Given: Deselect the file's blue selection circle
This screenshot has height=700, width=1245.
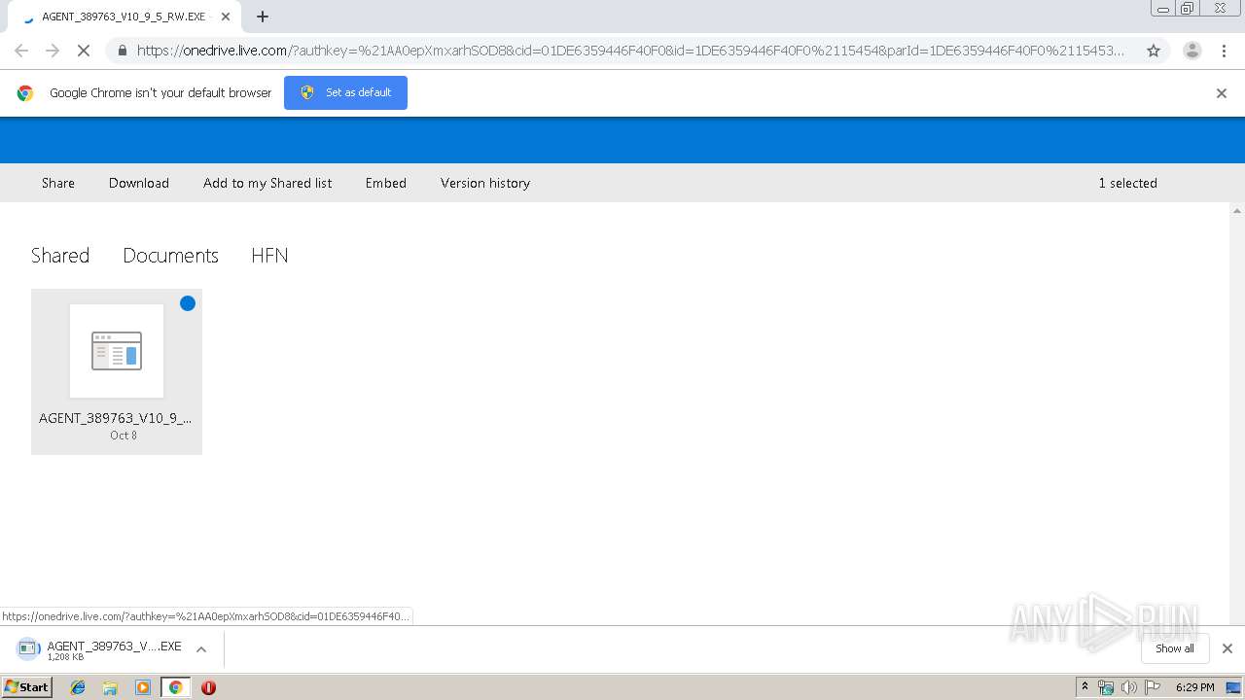Looking at the screenshot, I should click(188, 303).
